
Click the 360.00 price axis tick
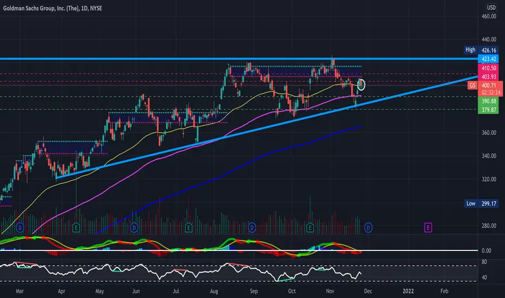click(489, 133)
